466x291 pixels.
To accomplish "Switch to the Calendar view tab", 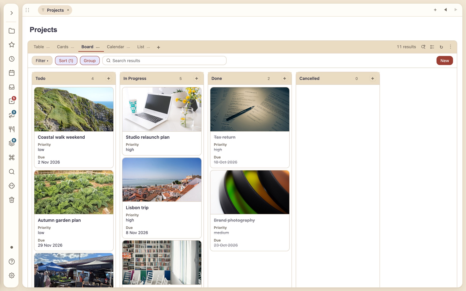I will coord(115,47).
